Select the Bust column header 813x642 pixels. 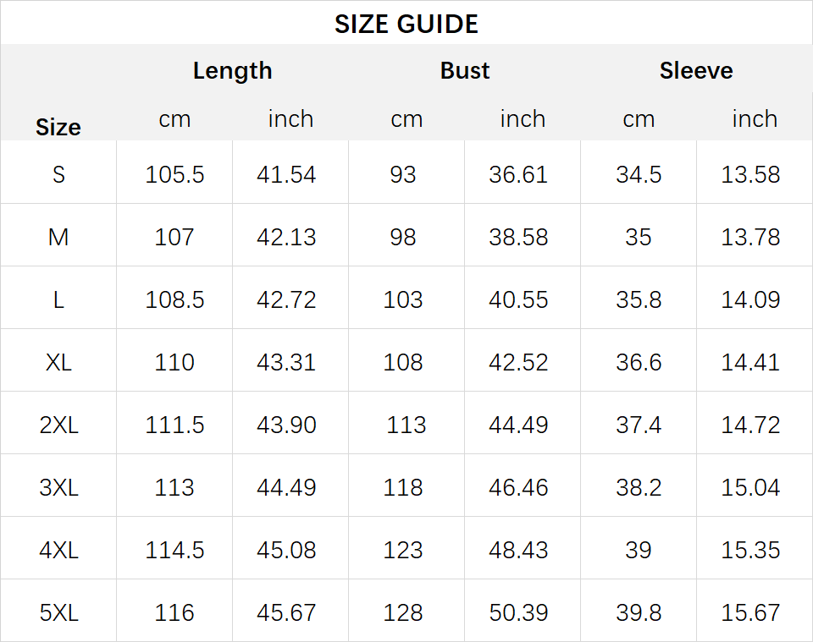pos(465,70)
